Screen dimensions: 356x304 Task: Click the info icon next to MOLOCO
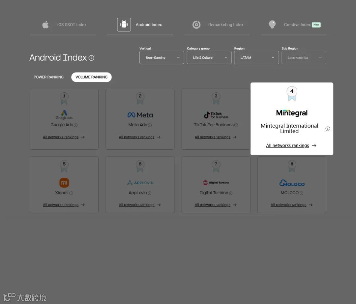click(x=301, y=193)
